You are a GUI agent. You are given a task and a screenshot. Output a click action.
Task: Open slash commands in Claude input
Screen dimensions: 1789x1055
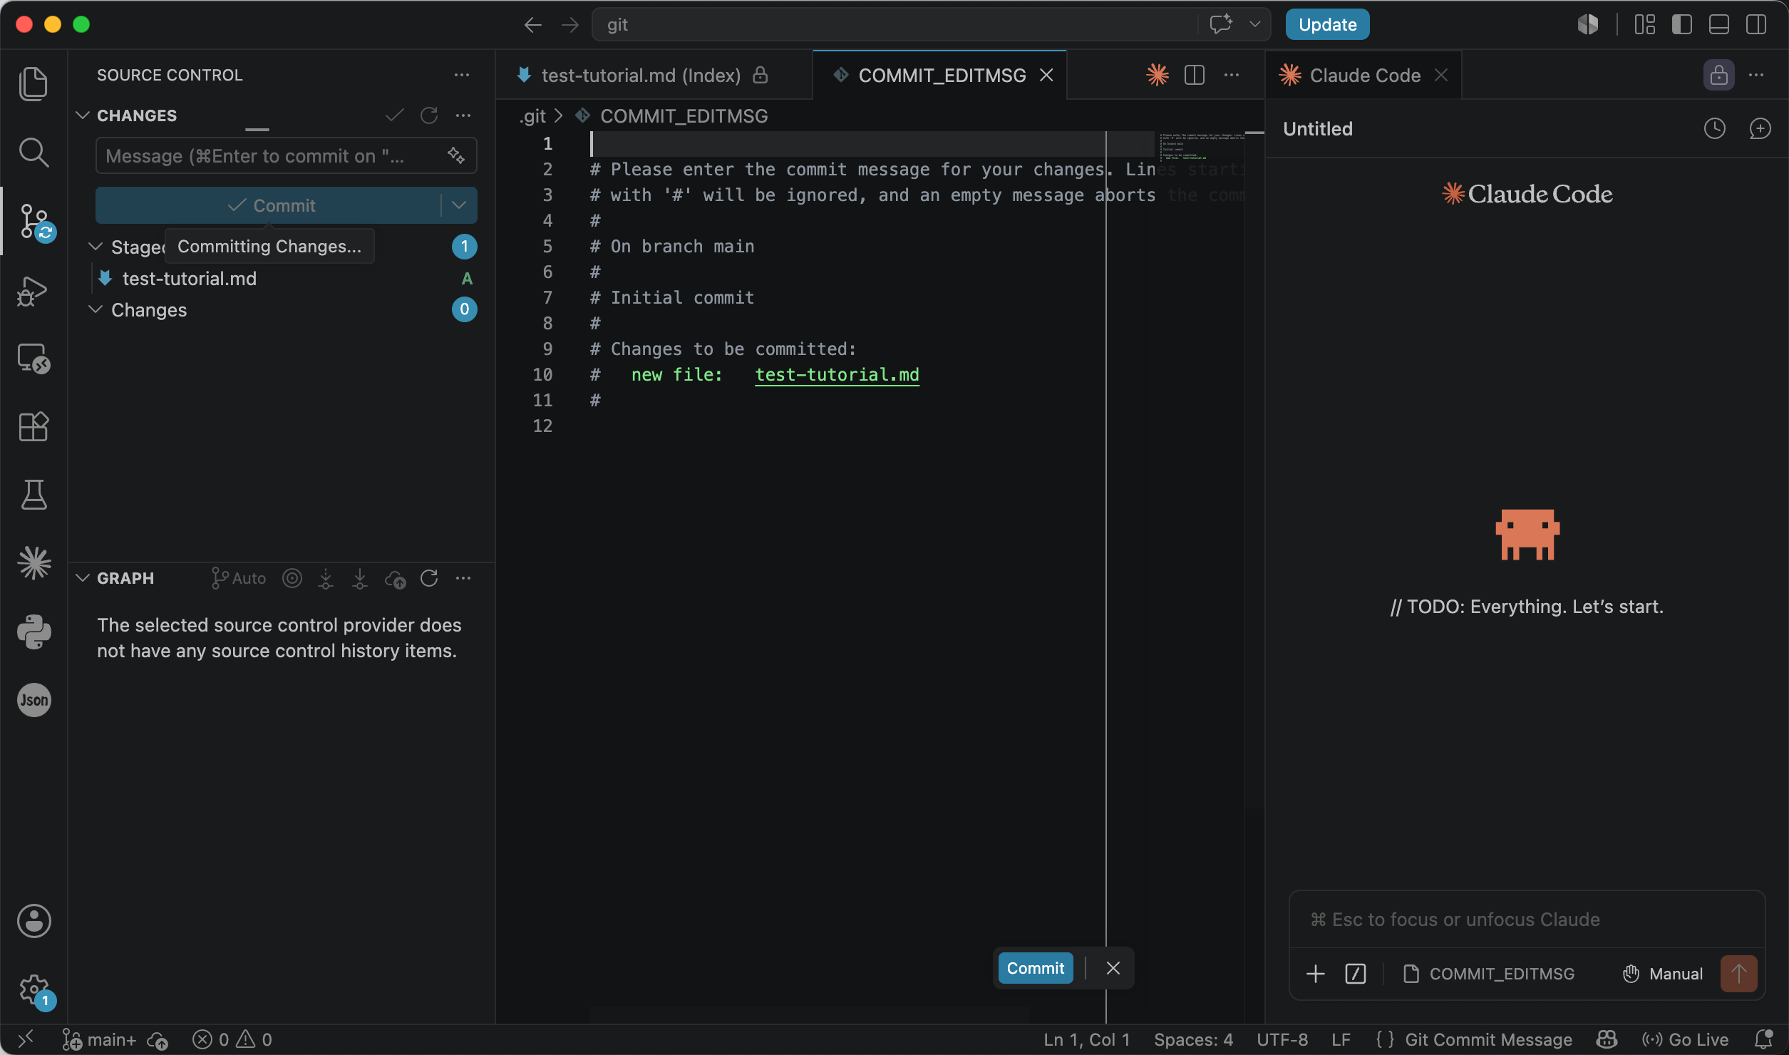1356,974
